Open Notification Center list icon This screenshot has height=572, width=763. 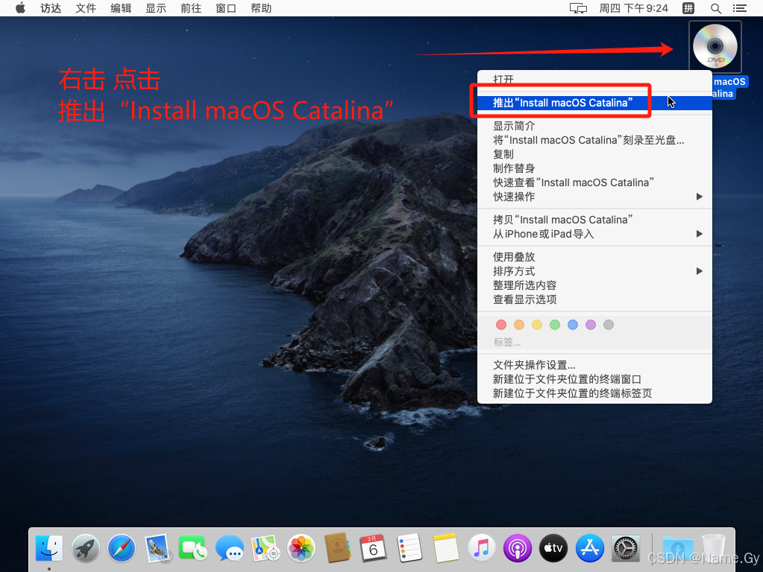click(740, 8)
